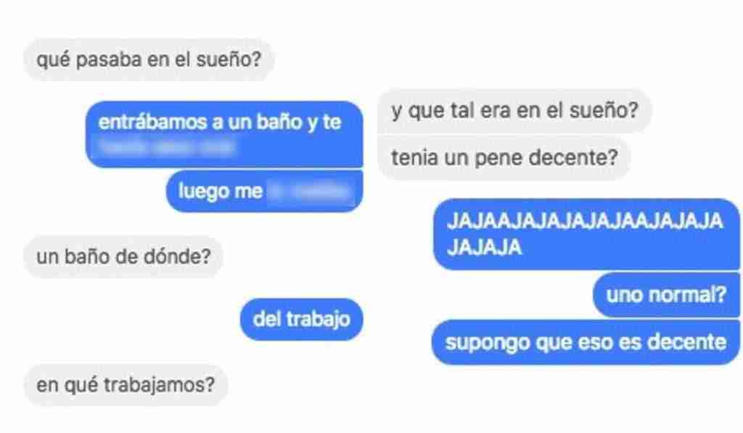Click the word 'trabajamos?' in bottom gray bubble

pyautogui.click(x=160, y=384)
